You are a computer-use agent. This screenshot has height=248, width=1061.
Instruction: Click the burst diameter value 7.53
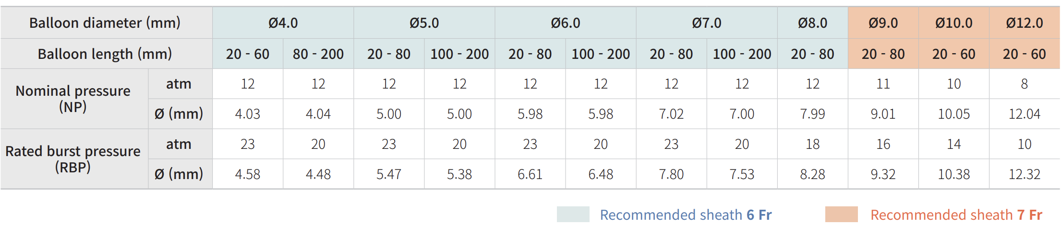742,174
